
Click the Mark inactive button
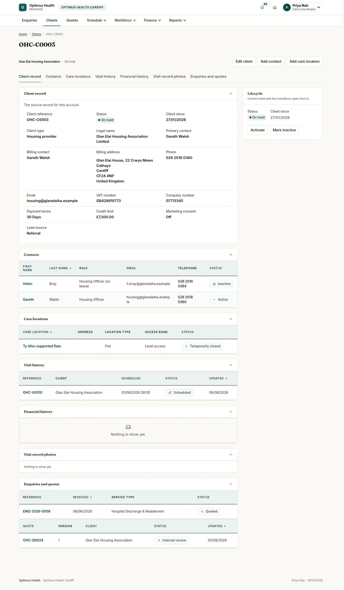[284, 130]
